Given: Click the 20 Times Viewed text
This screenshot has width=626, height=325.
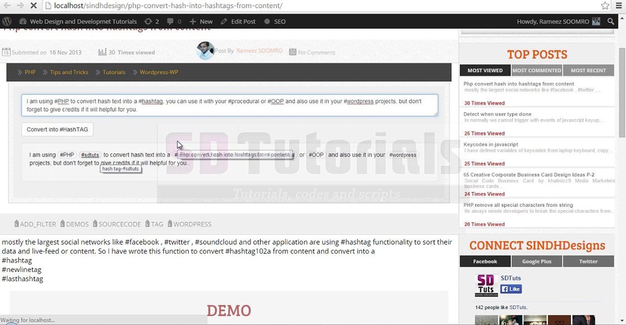Looking at the screenshot, I should (x=484, y=224).
